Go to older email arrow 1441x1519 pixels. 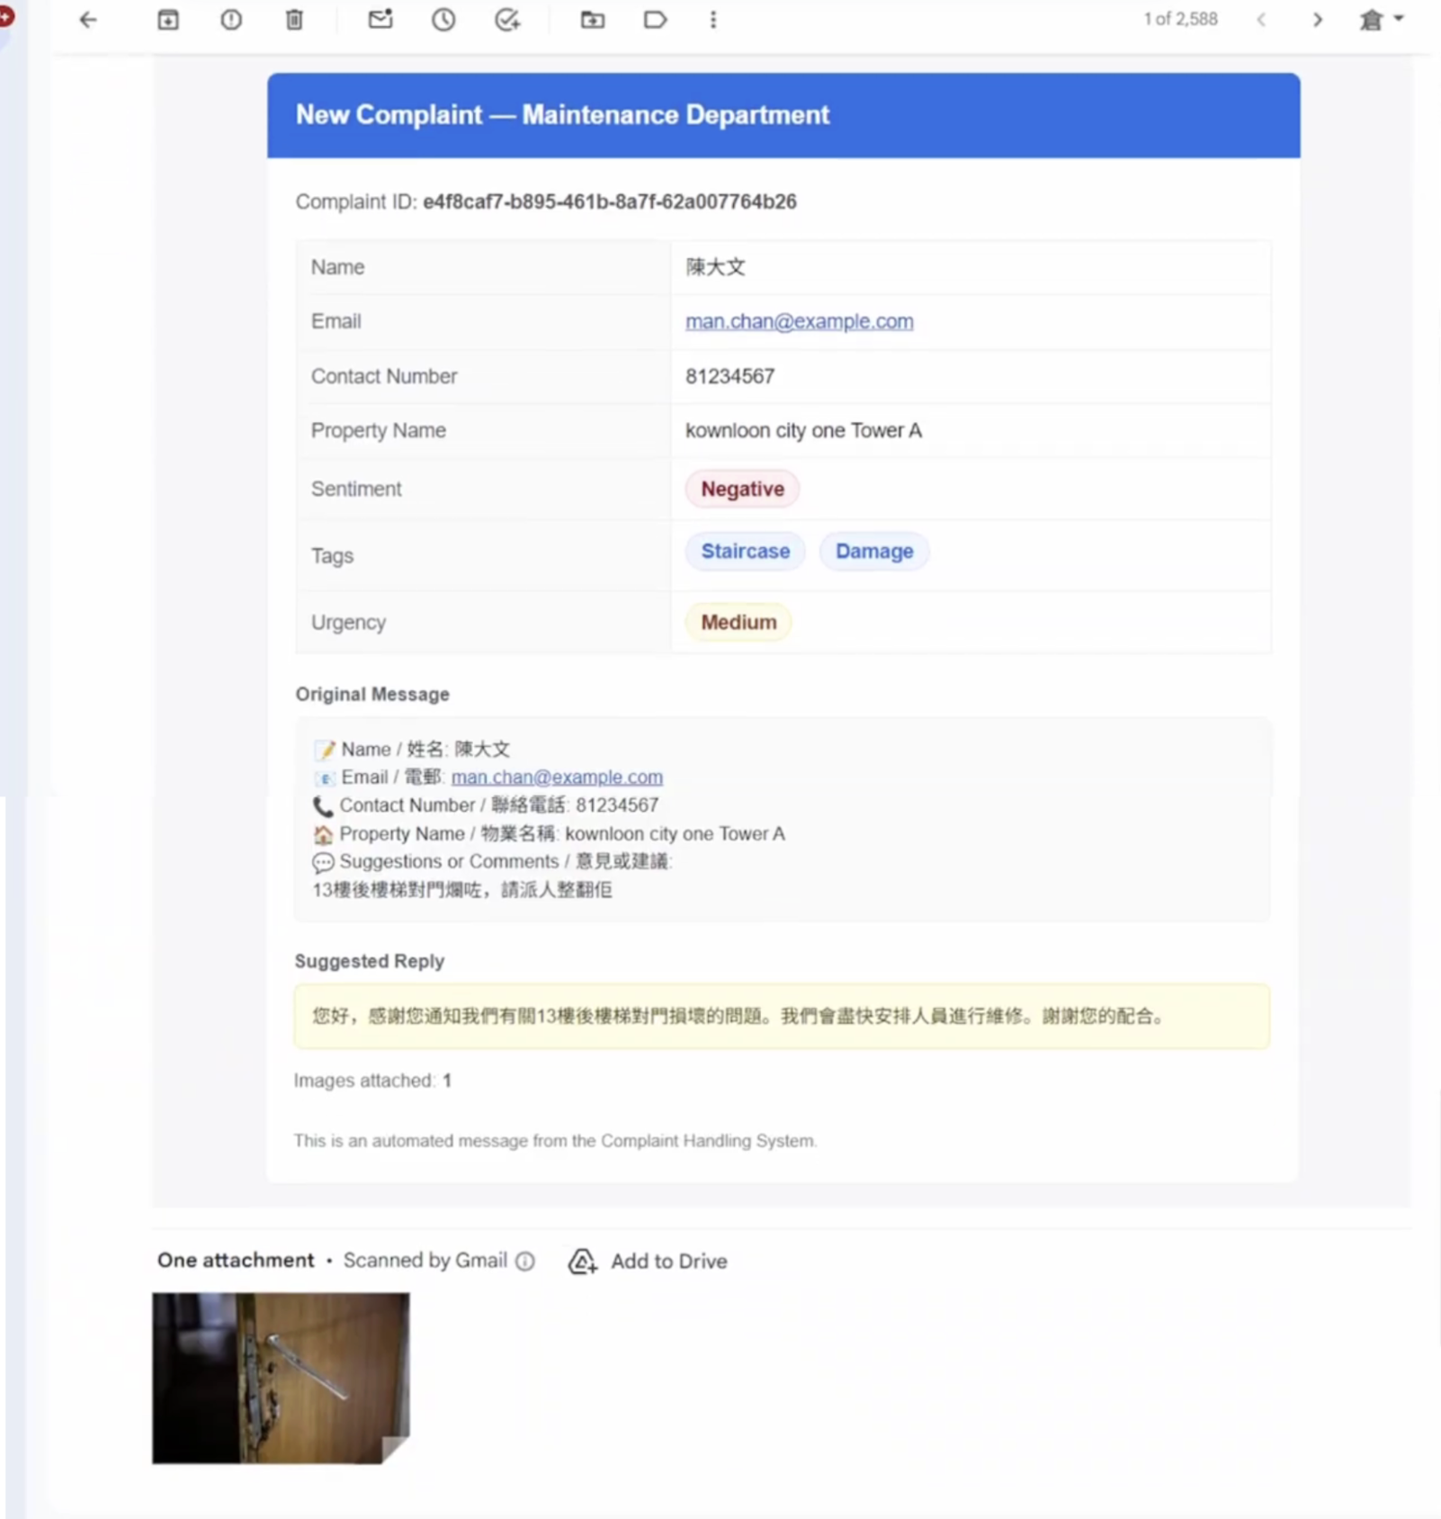pos(1318,20)
